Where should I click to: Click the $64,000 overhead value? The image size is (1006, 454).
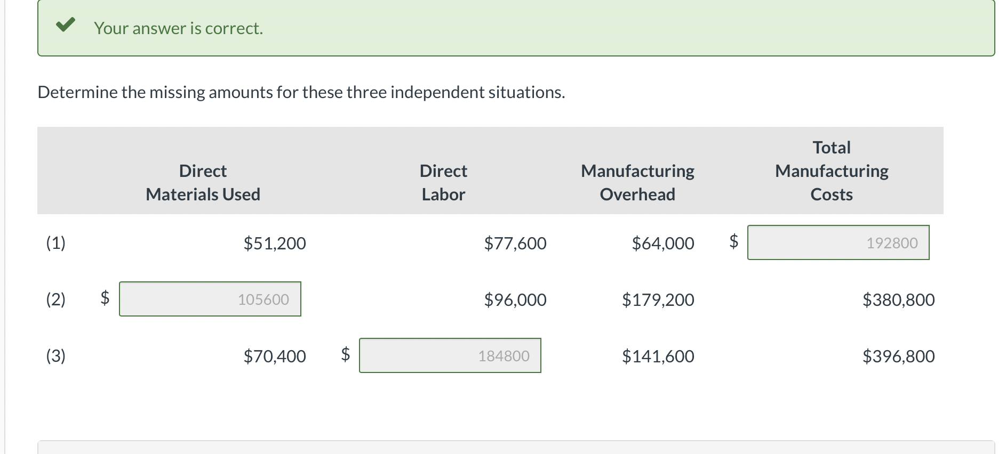click(663, 243)
